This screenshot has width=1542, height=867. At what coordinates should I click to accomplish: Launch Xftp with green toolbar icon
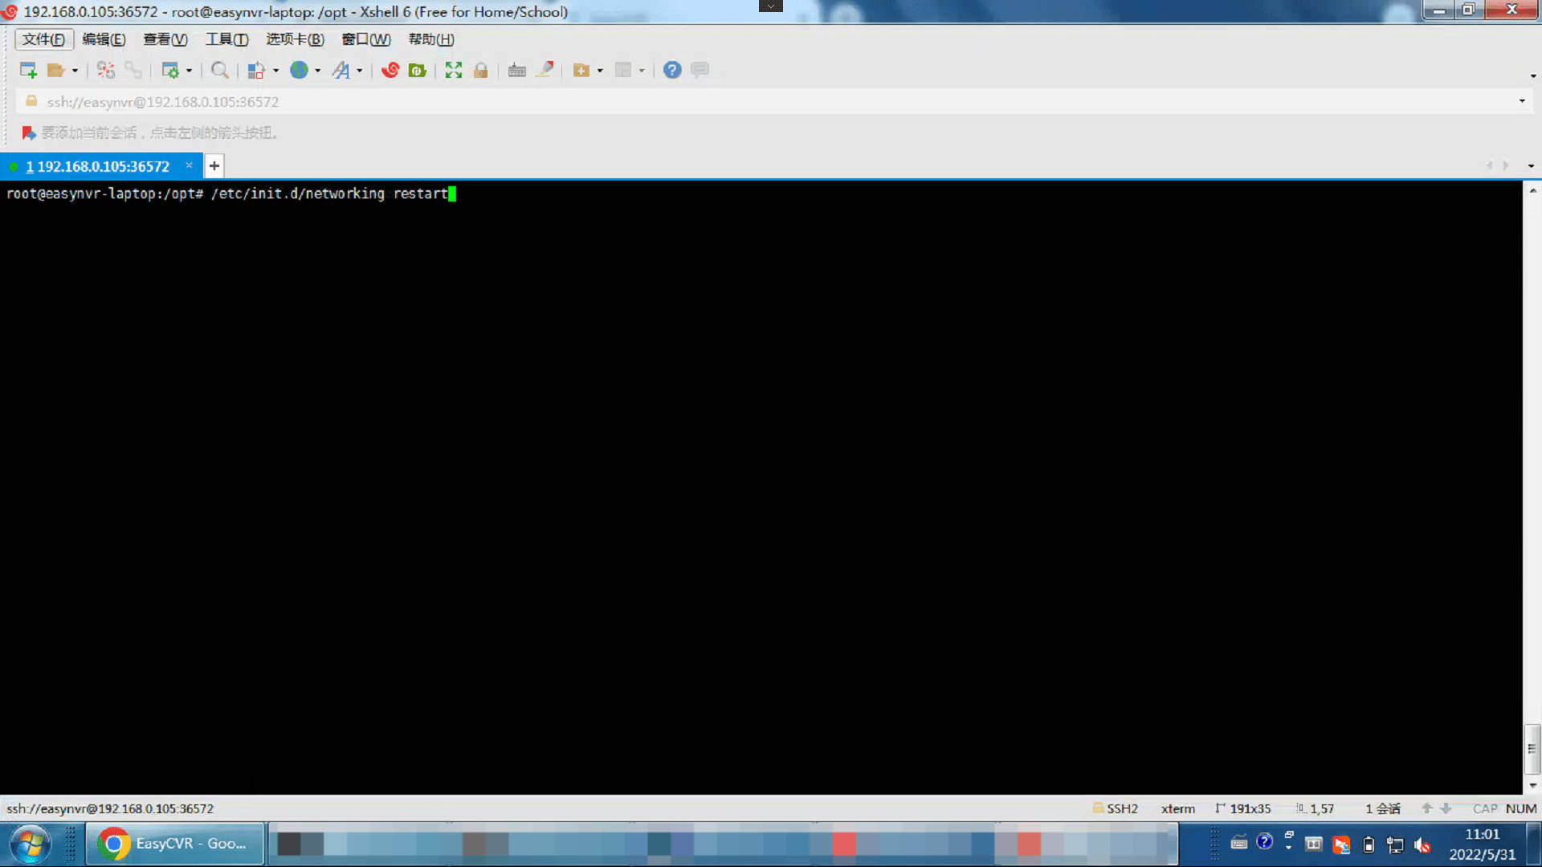tap(417, 71)
